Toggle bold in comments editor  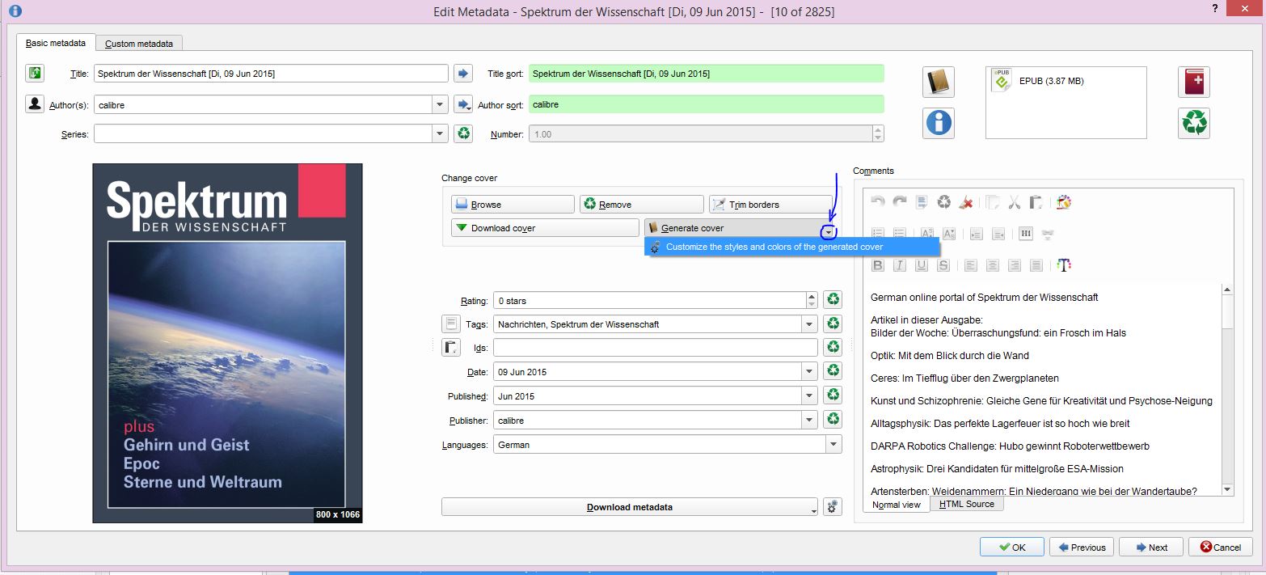tap(878, 265)
